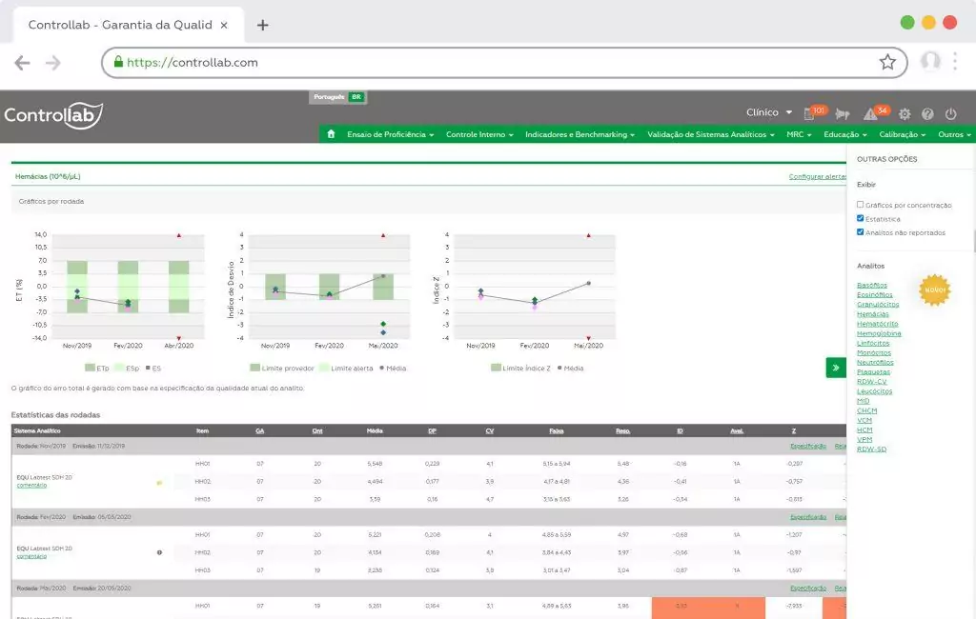
Task: Open the documents icon with 101 badge
Action: [x=809, y=113]
